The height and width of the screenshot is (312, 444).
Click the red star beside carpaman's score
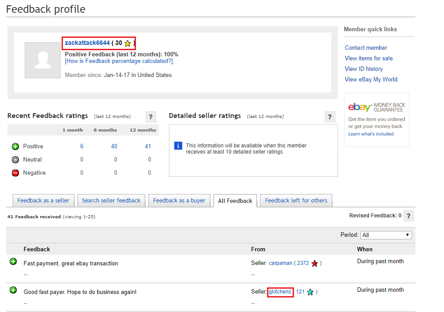(x=315, y=263)
